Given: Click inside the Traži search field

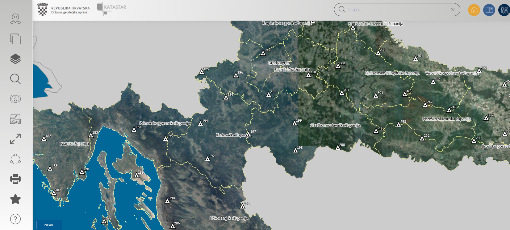Looking at the screenshot, I should (395, 10).
